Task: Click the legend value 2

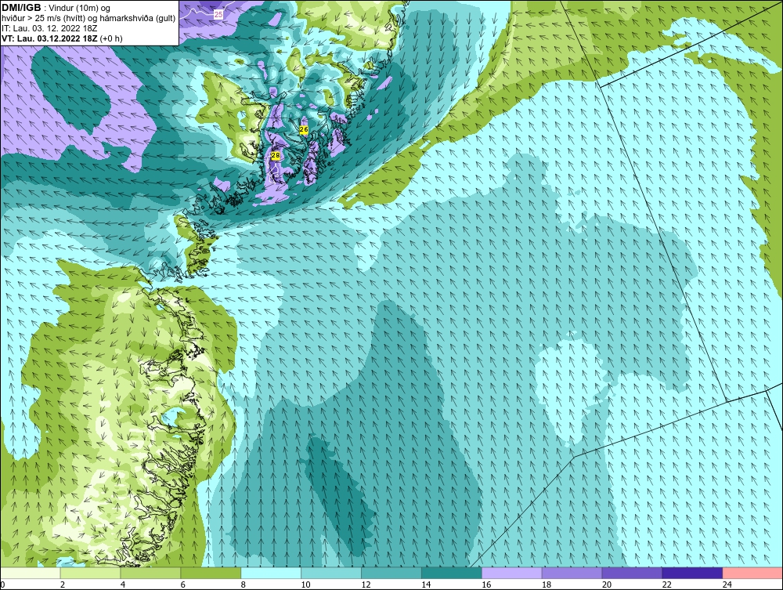Action: click(63, 585)
